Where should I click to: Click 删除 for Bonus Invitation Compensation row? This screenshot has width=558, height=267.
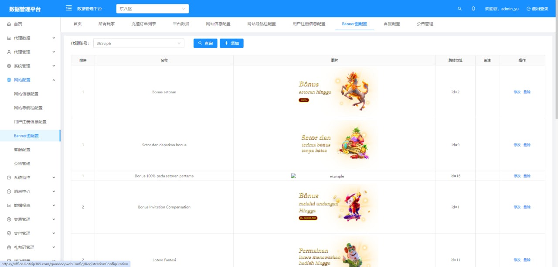[527, 207]
